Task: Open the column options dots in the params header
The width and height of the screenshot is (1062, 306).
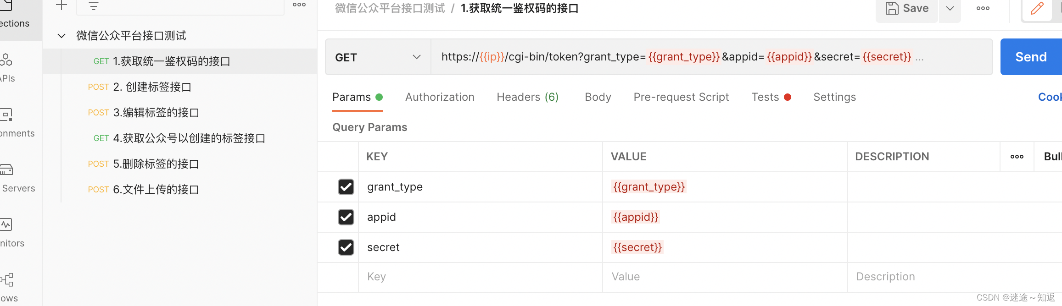Action: (1017, 157)
